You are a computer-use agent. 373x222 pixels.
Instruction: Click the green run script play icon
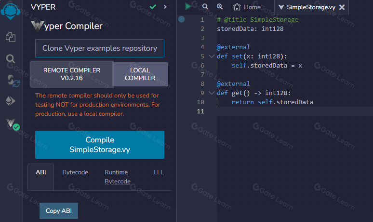[188, 7]
